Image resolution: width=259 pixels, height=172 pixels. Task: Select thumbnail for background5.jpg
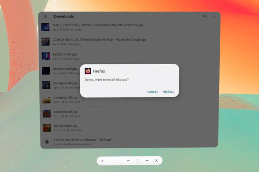46,71
